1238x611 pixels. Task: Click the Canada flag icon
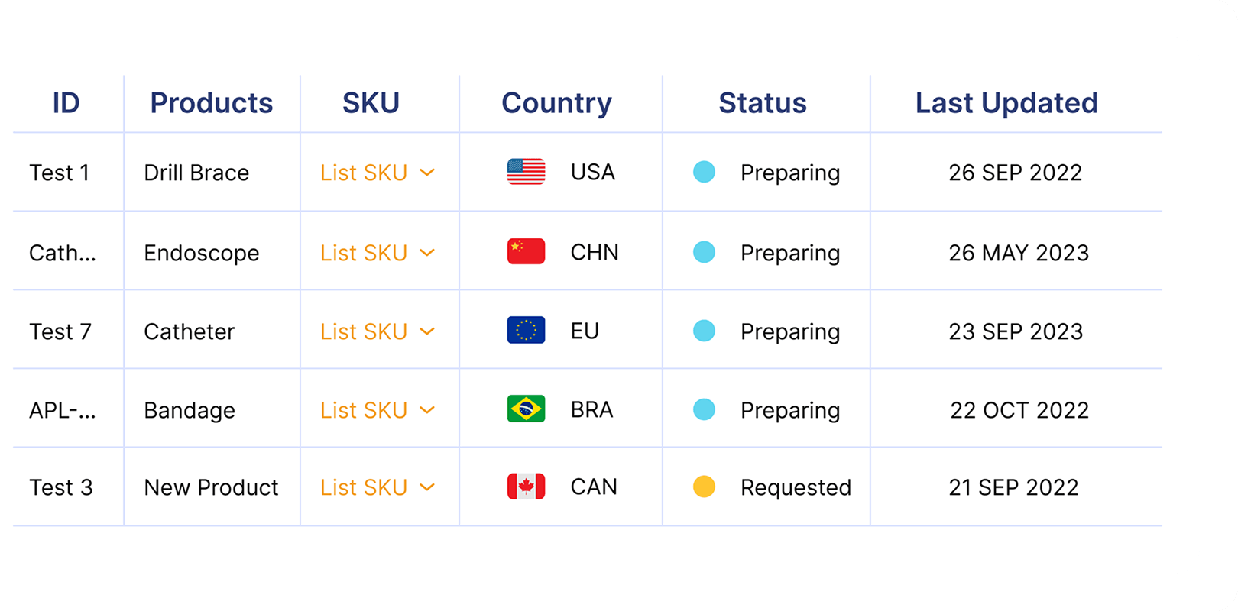[x=526, y=487]
